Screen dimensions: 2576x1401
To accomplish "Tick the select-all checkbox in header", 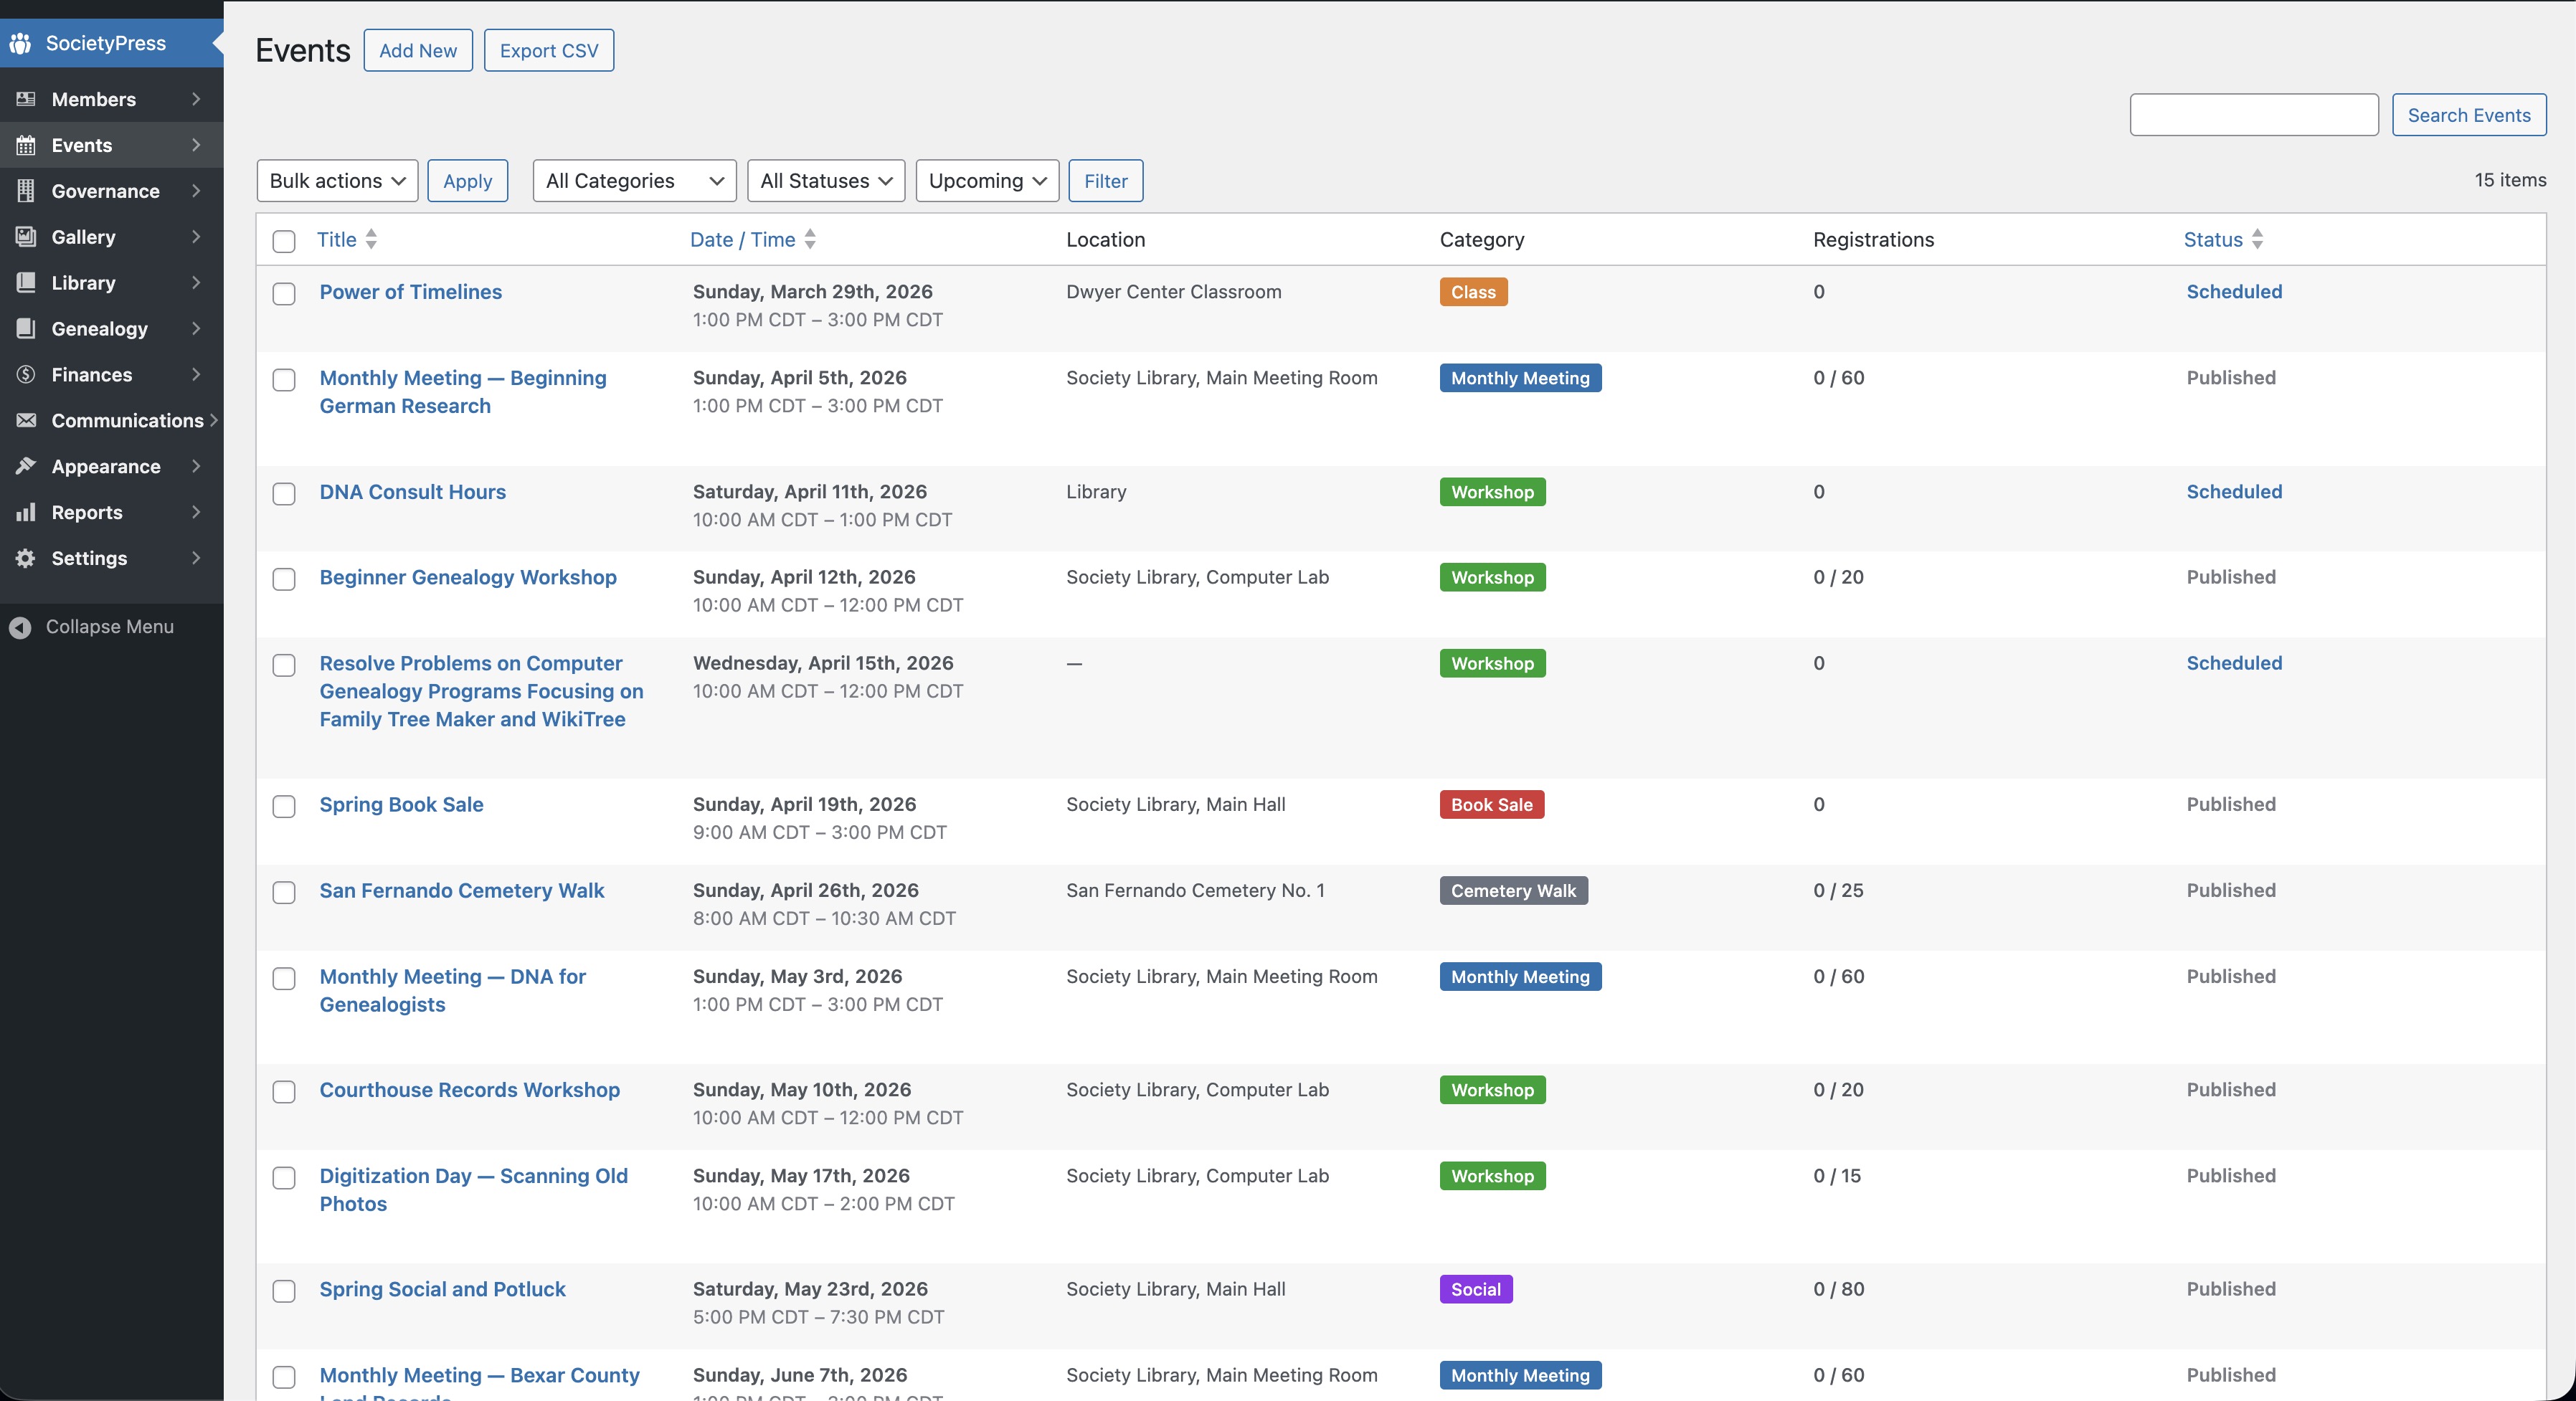I will pos(284,241).
